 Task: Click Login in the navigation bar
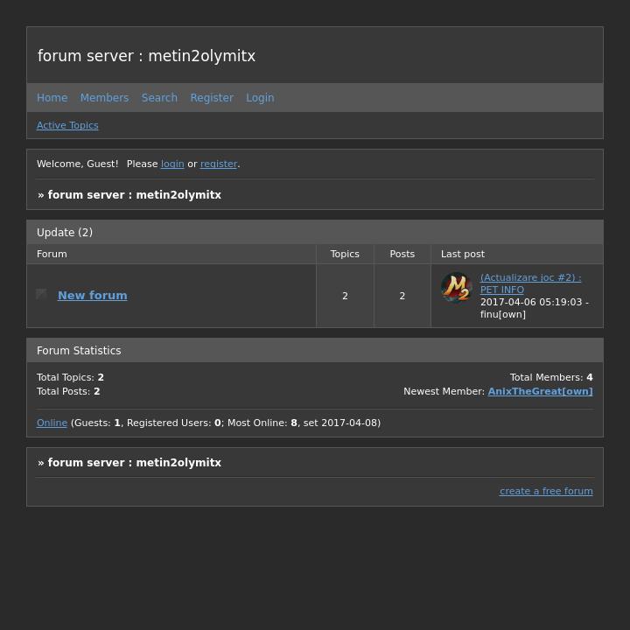[260, 98]
